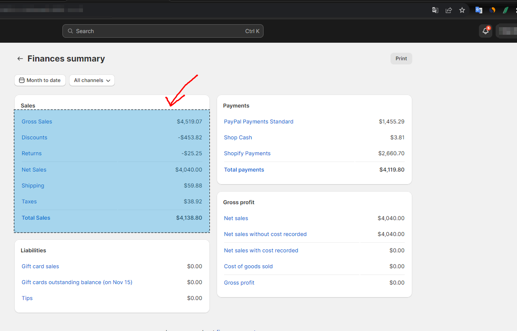517x331 pixels.
Task: Click the $4,519.07 Gross Sales amount
Action: click(x=189, y=122)
